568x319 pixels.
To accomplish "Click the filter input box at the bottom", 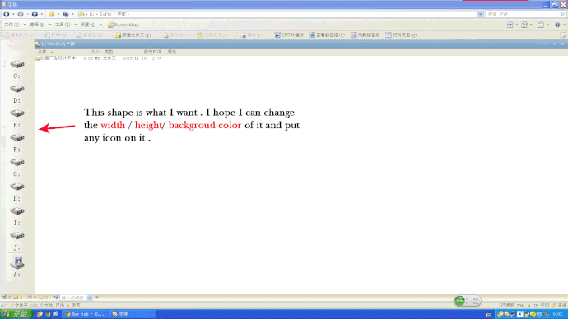I will (73, 298).
